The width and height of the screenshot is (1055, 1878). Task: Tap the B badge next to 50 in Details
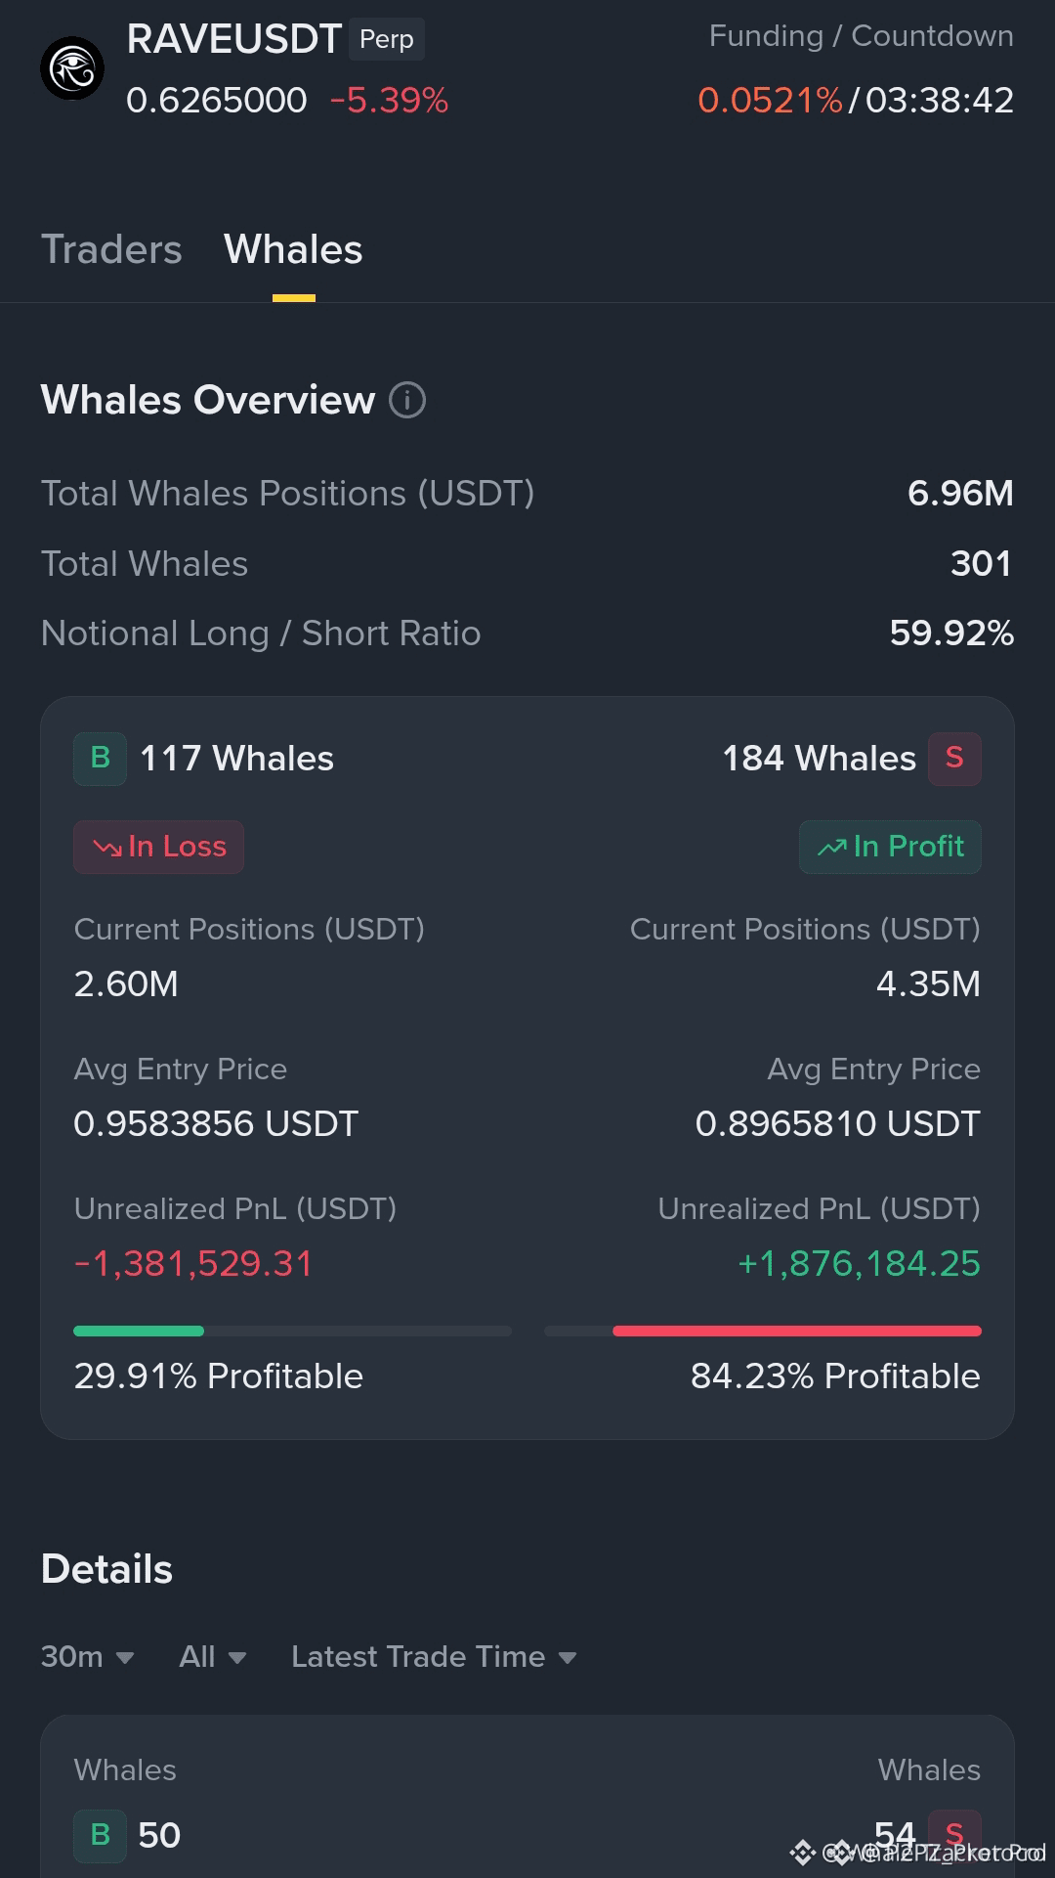[x=101, y=1836]
